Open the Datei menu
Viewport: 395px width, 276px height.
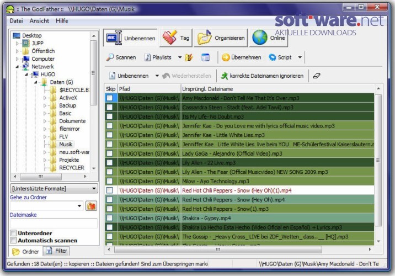click(16, 20)
